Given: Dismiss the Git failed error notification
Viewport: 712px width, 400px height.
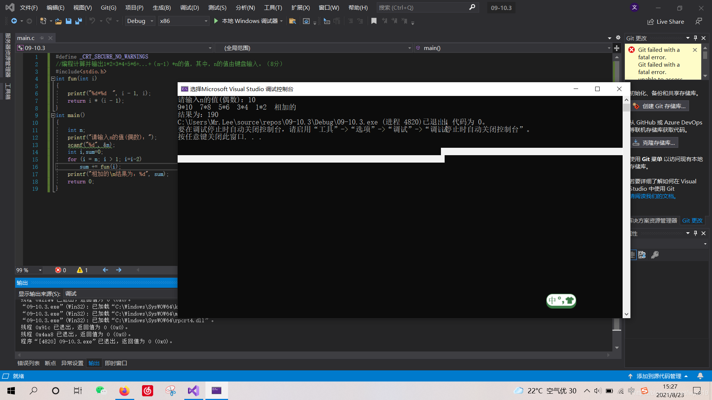Looking at the screenshot, I should pos(695,50).
